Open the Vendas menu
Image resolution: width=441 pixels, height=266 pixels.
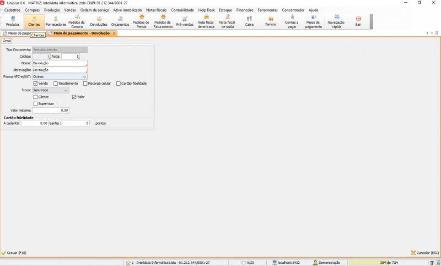pos(70,10)
